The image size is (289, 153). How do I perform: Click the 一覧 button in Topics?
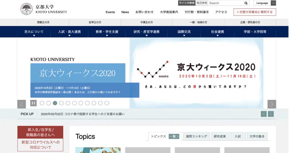[174, 137]
